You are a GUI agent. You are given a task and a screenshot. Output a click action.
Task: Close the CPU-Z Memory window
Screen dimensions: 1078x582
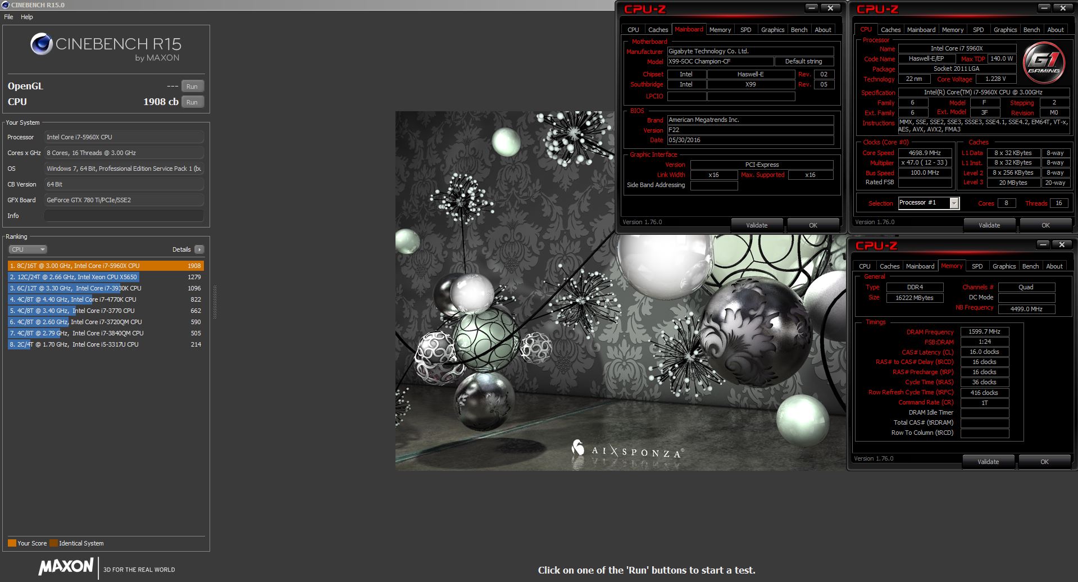pos(1062,244)
